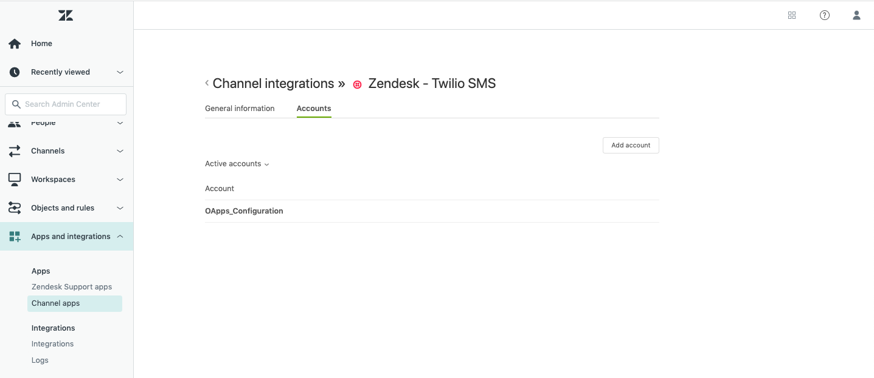Open the products grid icon
874x378 pixels.
[x=792, y=15]
